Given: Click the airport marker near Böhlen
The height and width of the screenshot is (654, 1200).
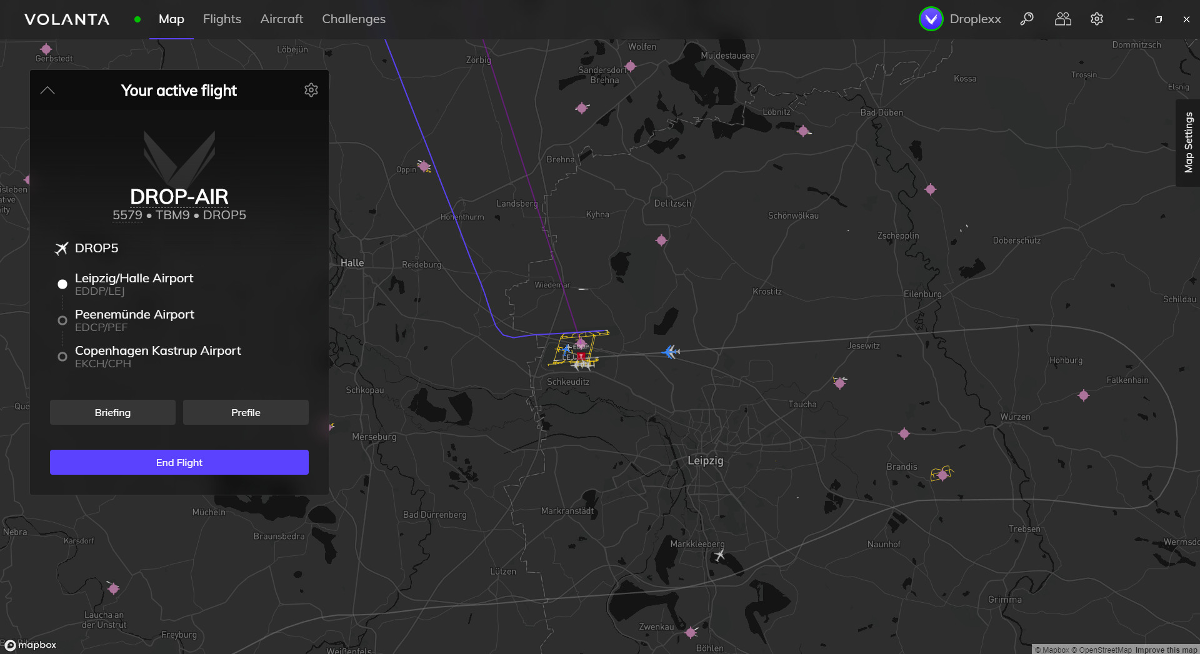Looking at the screenshot, I should [x=691, y=633].
